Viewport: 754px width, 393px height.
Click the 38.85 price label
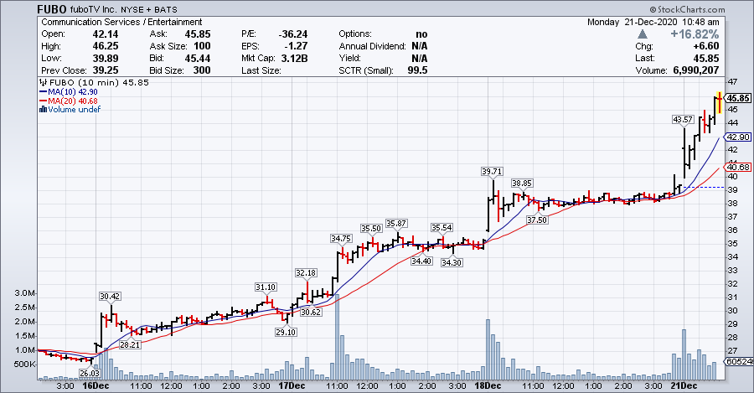coord(522,184)
